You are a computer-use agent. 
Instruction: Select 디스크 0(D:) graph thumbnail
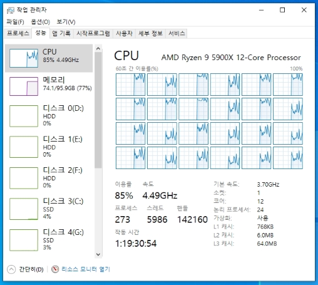(x=24, y=116)
